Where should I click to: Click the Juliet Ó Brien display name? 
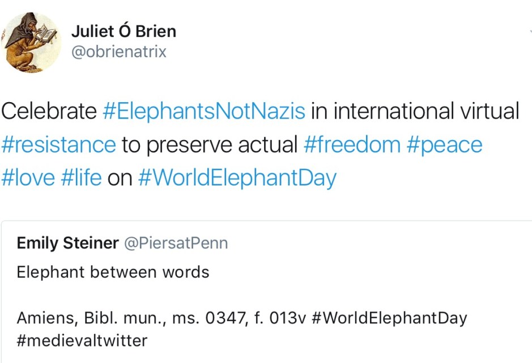pyautogui.click(x=124, y=31)
